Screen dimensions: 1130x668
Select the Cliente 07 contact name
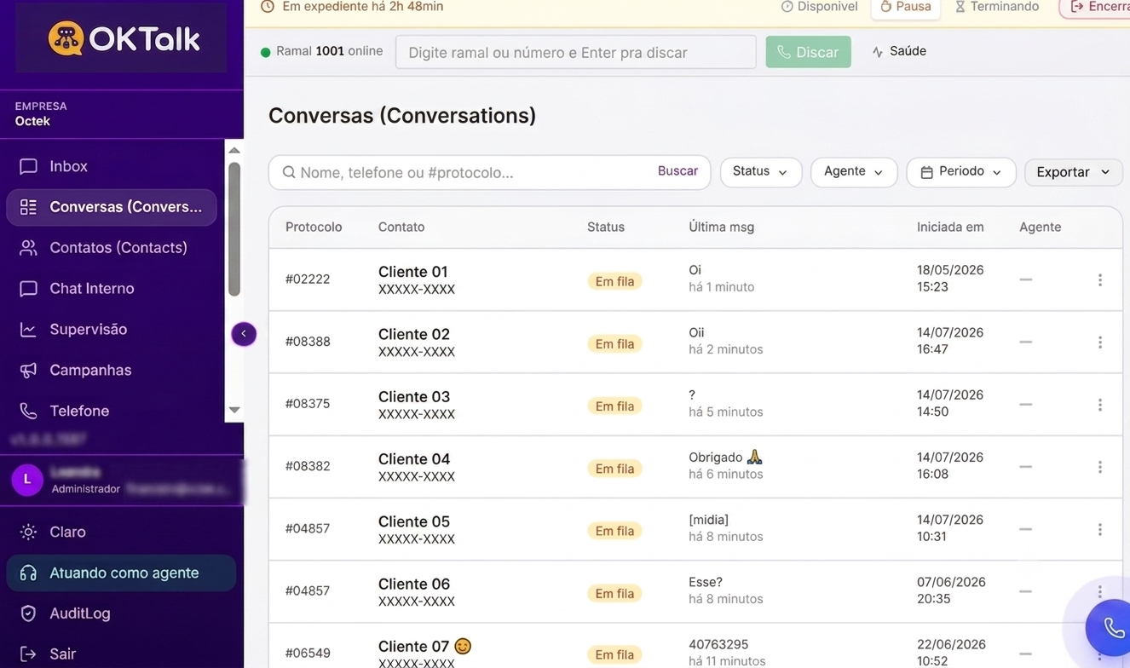coord(413,646)
